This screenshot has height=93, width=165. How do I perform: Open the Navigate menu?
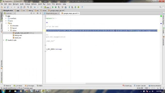(x=16, y=4)
